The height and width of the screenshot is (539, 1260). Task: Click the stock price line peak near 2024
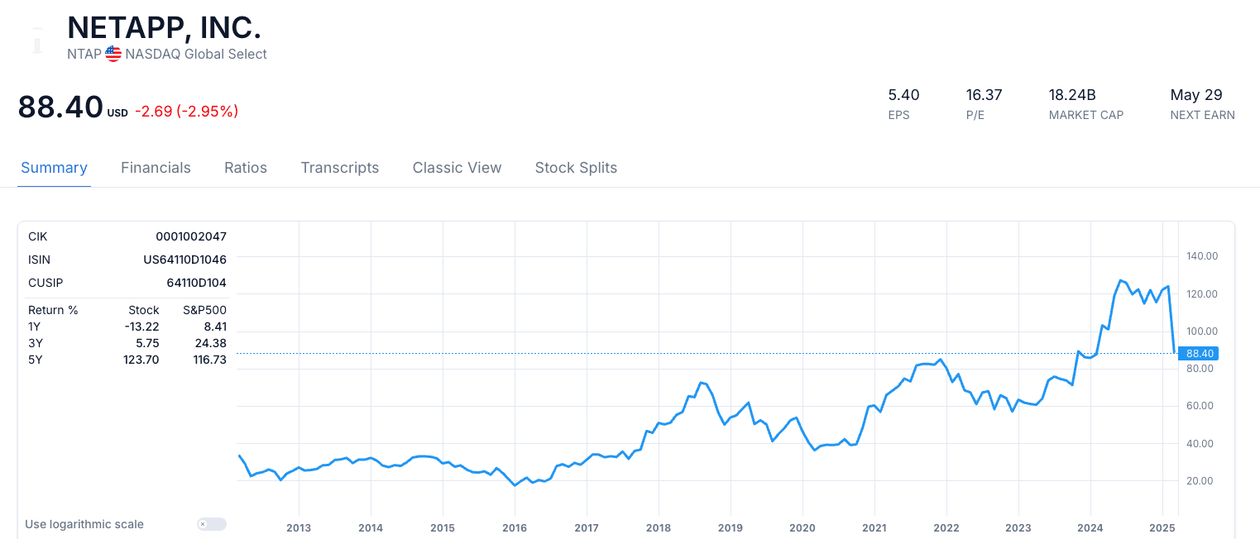(1120, 280)
